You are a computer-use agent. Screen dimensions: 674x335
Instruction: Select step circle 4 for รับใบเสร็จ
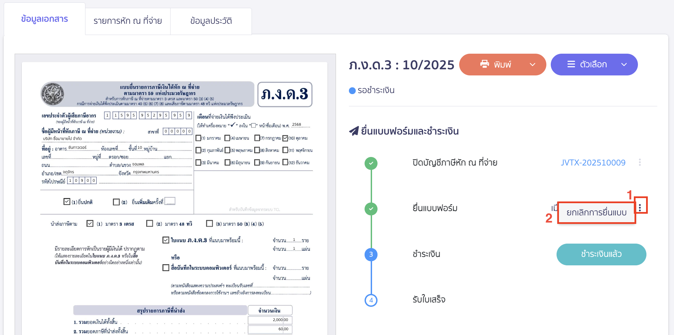[x=371, y=300]
